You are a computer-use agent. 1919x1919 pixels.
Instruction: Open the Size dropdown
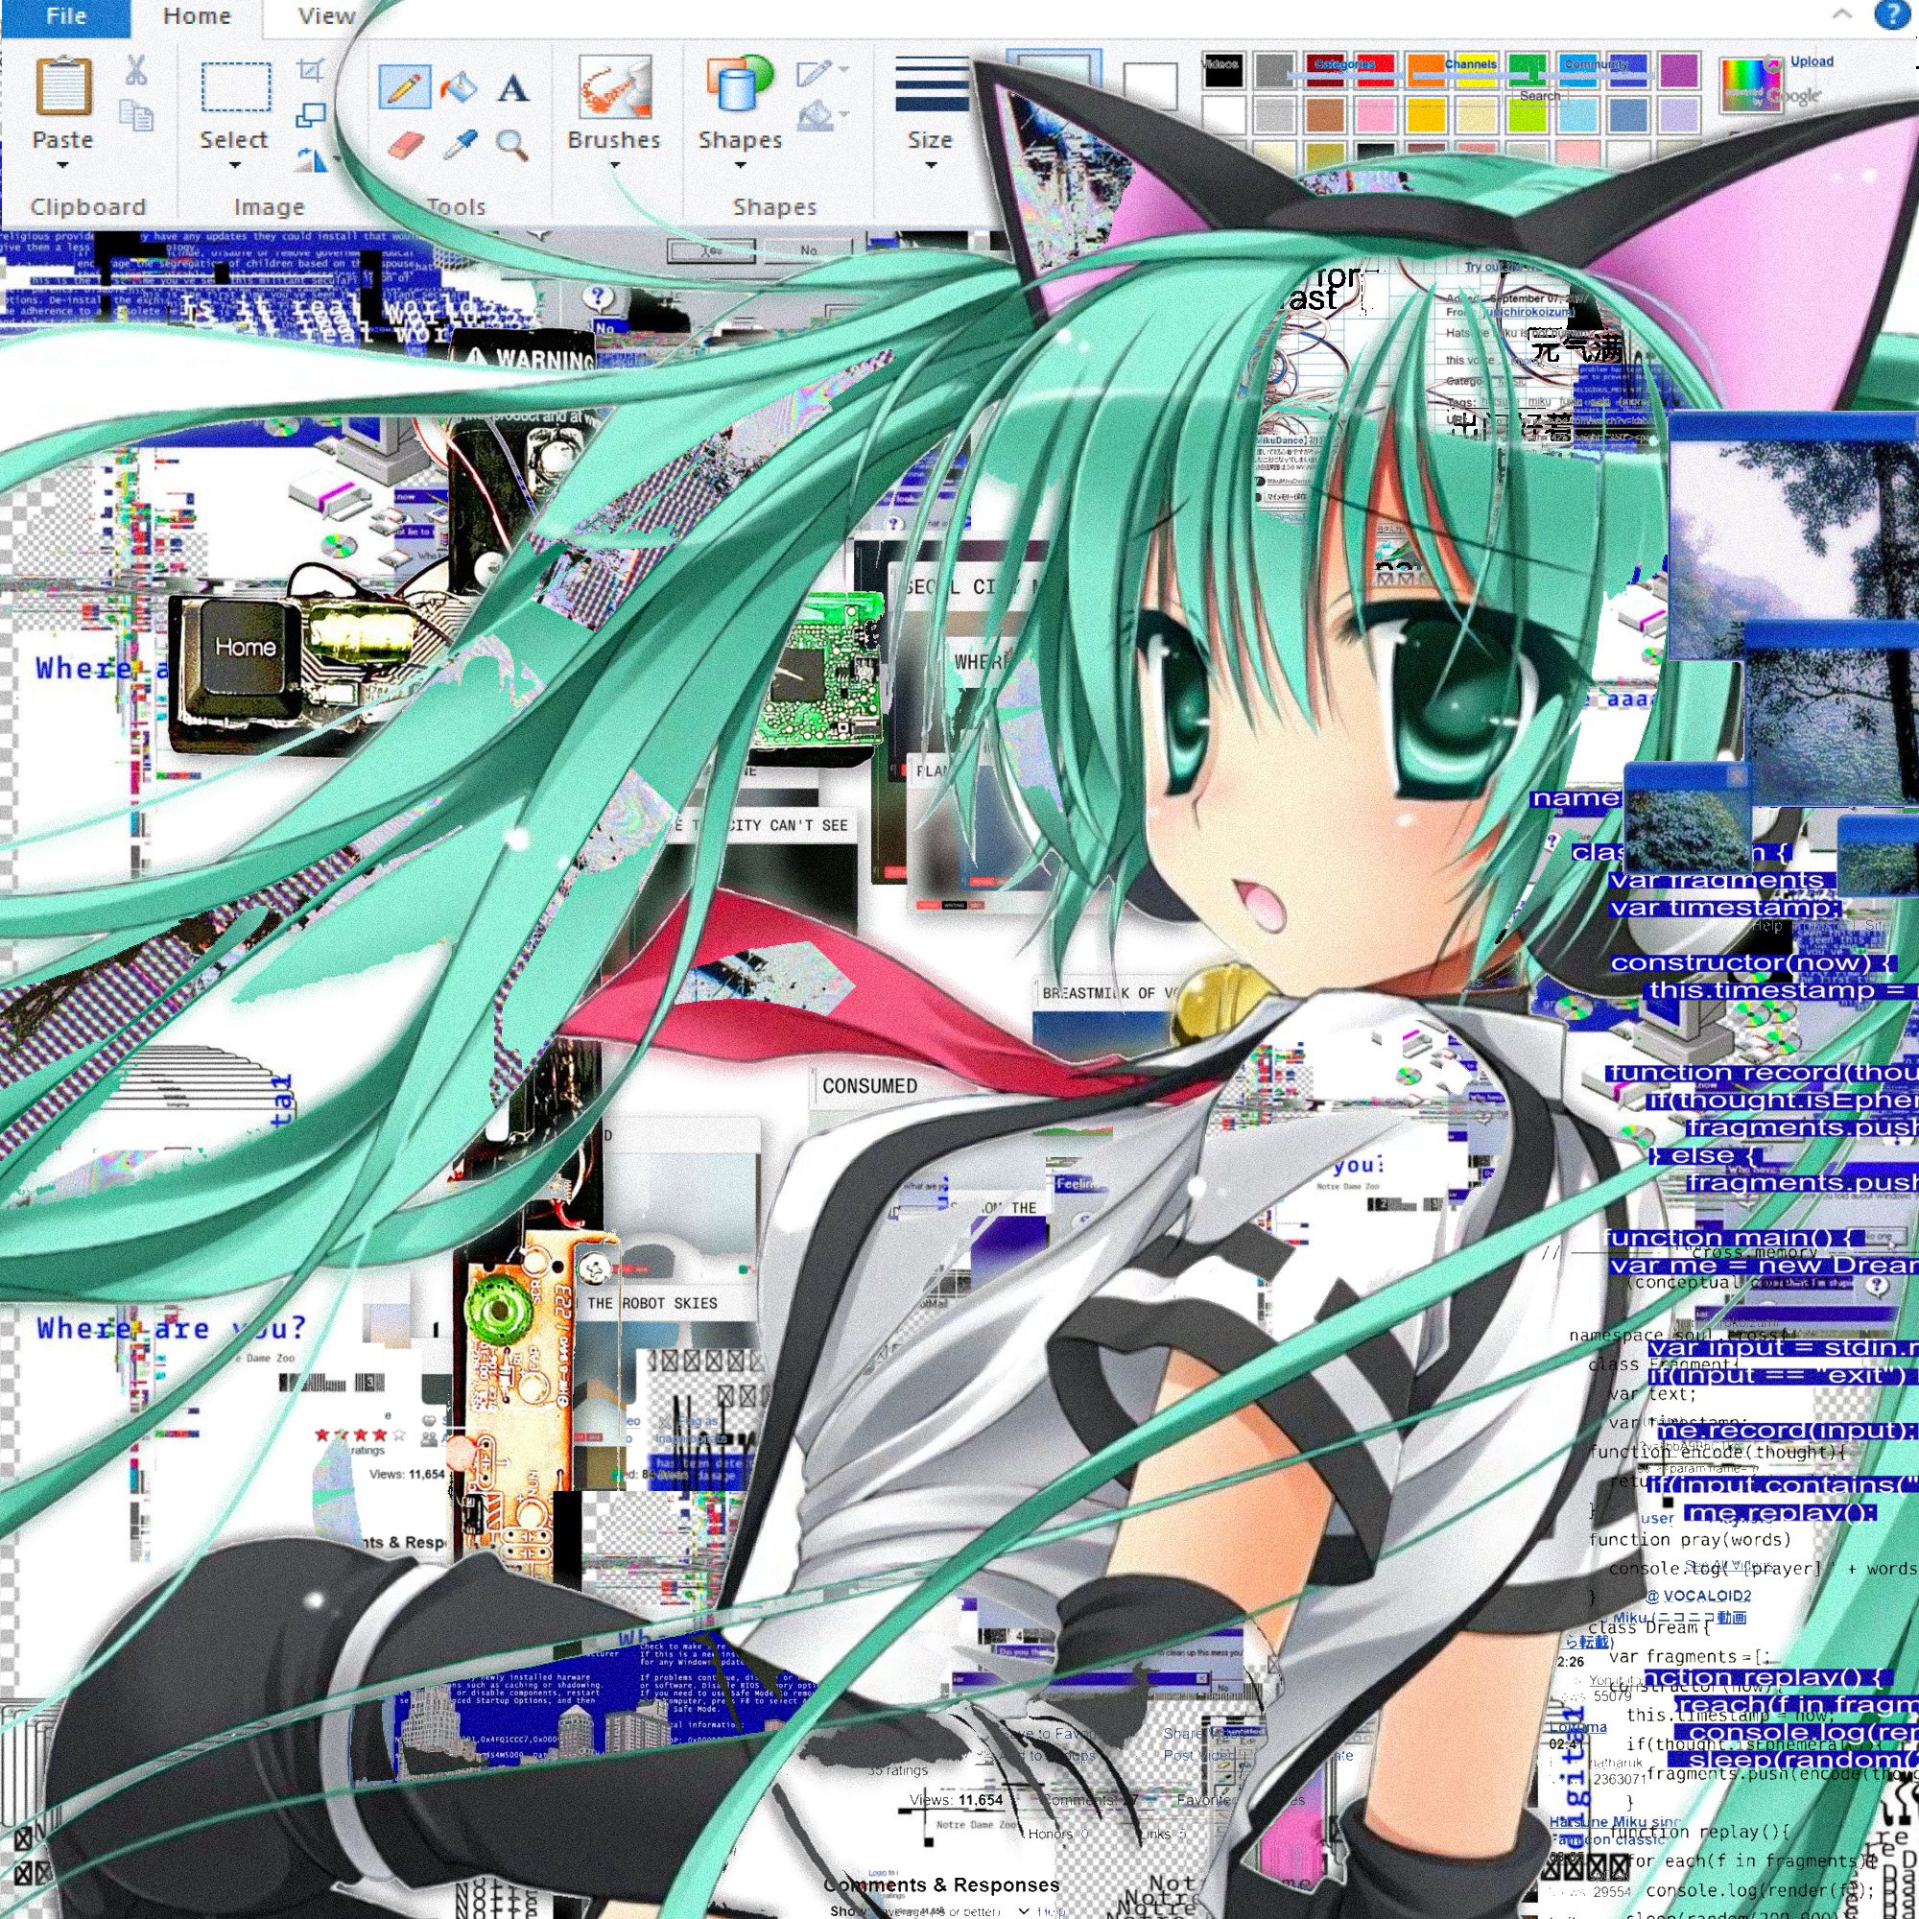tap(930, 165)
